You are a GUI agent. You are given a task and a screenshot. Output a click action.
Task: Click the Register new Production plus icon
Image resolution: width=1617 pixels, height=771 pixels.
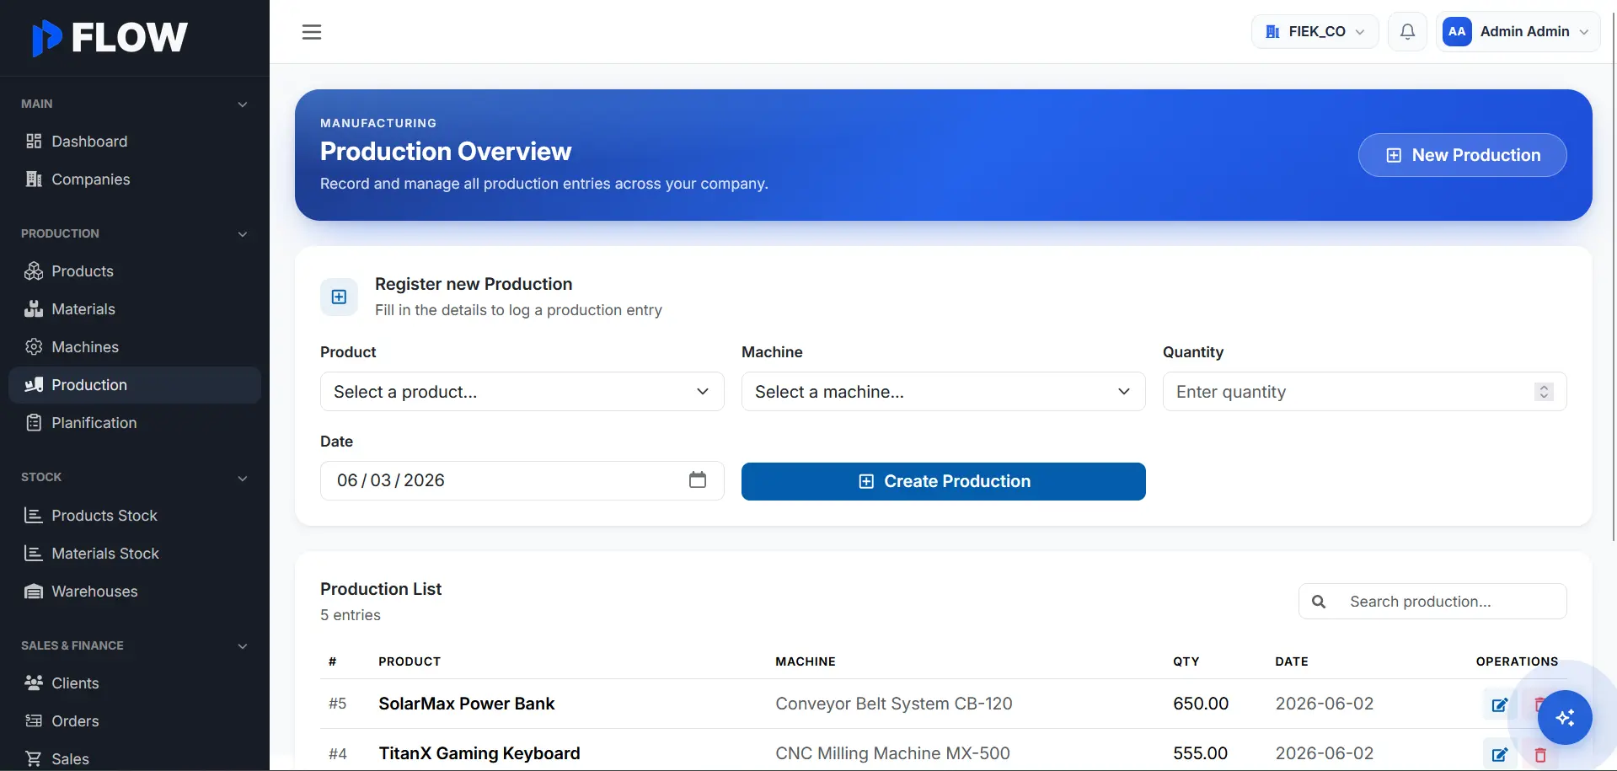pos(339,297)
